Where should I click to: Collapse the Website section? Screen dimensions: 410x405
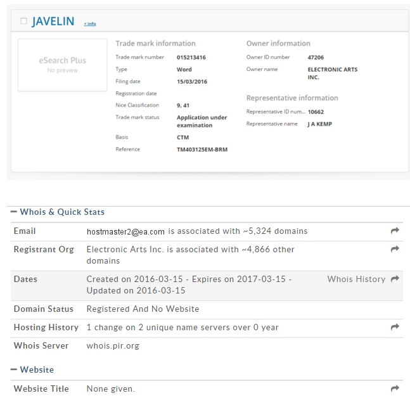(x=13, y=369)
